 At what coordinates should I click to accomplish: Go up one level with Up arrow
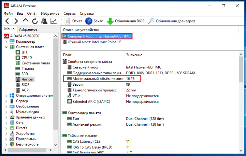click(26, 21)
